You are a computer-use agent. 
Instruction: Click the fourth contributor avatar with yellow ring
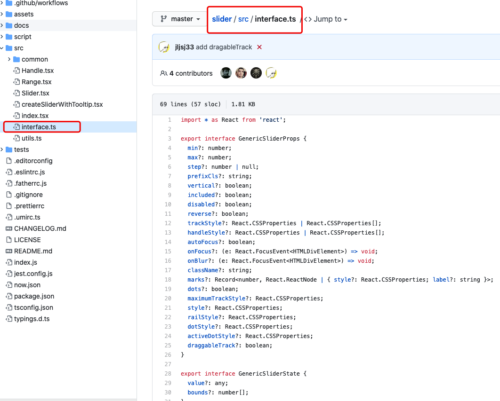click(x=271, y=73)
